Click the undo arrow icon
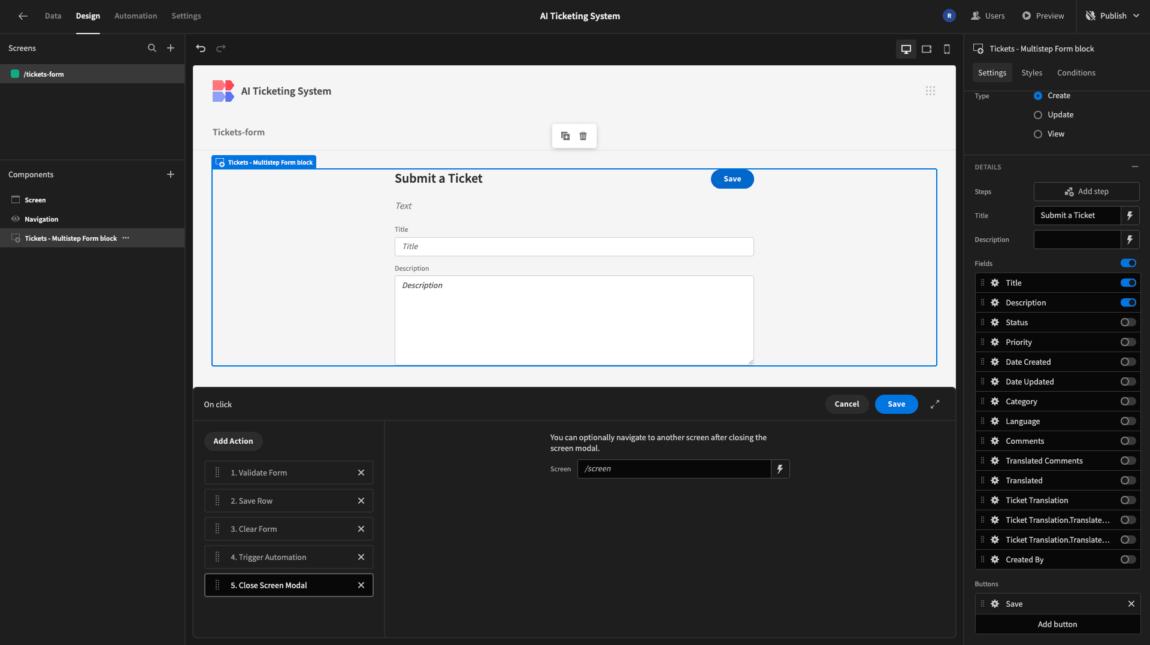The height and width of the screenshot is (645, 1150). [201, 49]
